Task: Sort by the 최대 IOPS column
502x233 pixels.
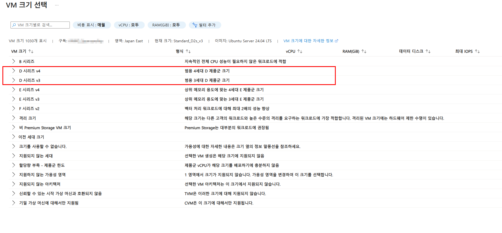Action: click(467, 51)
